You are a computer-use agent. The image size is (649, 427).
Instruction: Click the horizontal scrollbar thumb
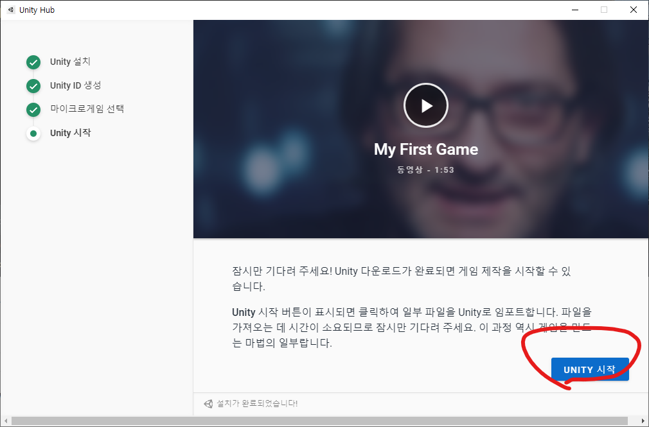tap(319, 421)
